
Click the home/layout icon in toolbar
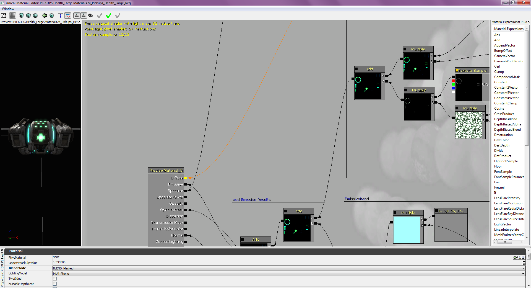[4, 16]
